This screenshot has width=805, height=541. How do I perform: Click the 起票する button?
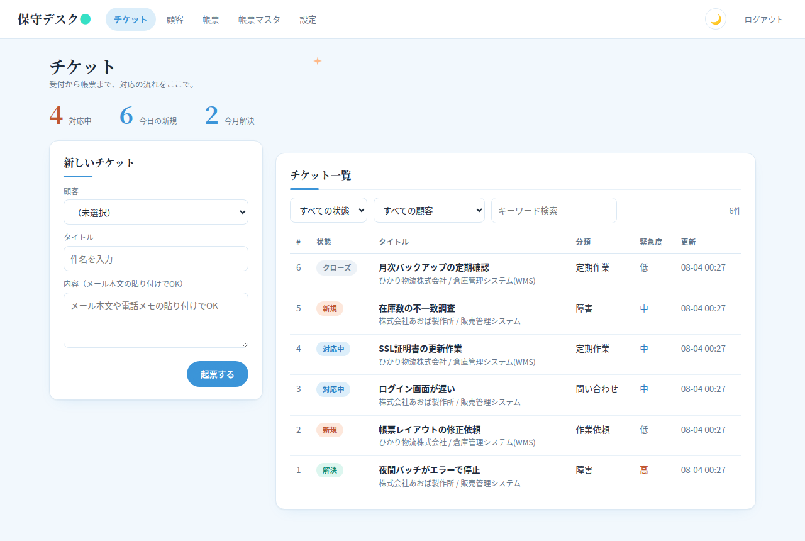pyautogui.click(x=218, y=374)
